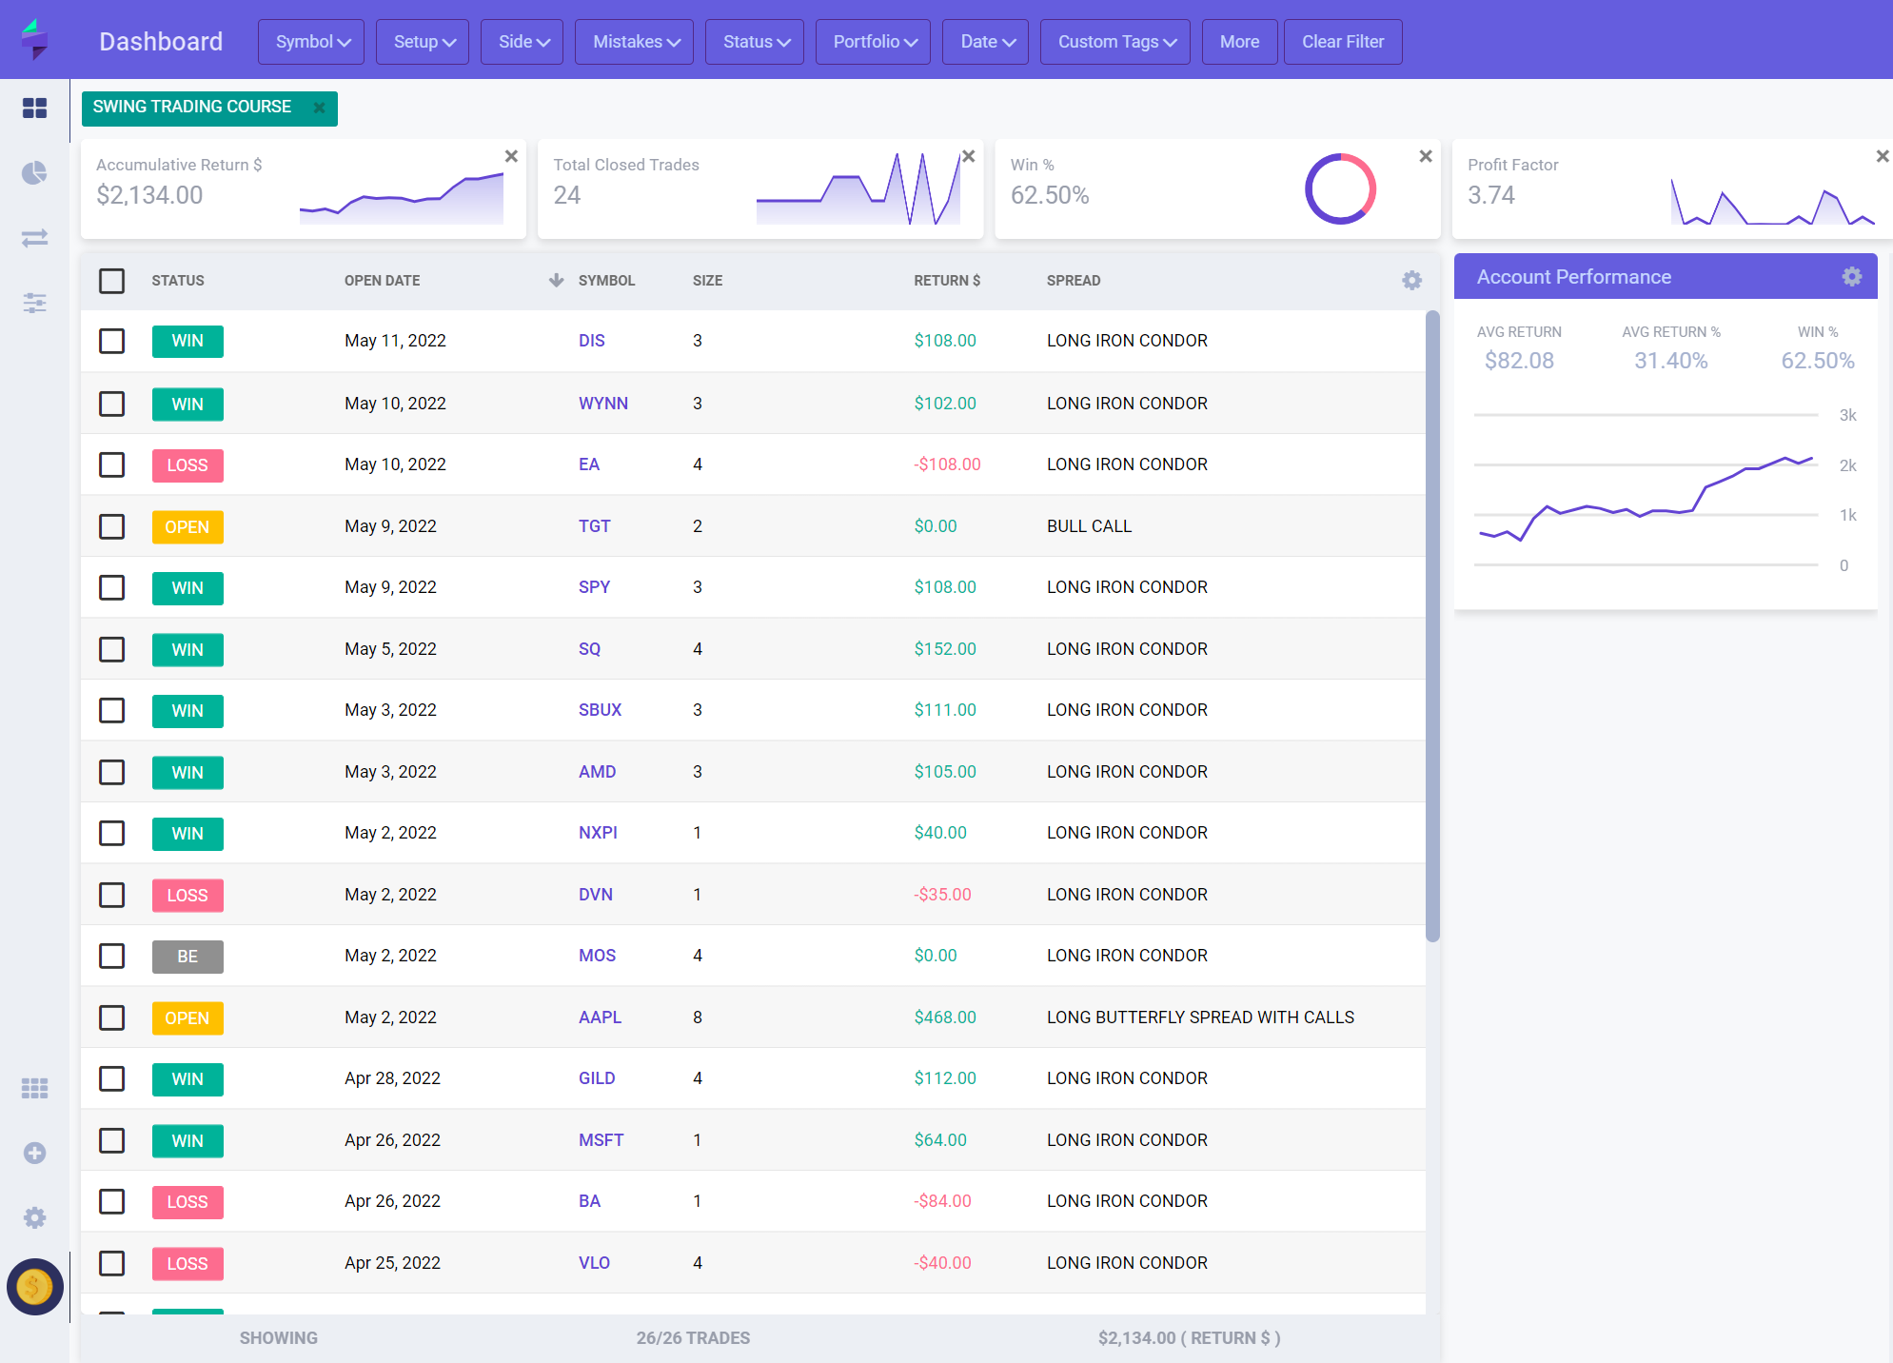Click the More filters button
Viewport: 1893px width, 1363px height.
coord(1240,42)
